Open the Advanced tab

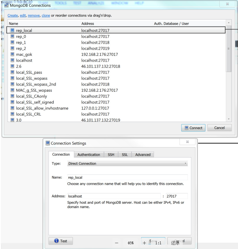point(143,155)
